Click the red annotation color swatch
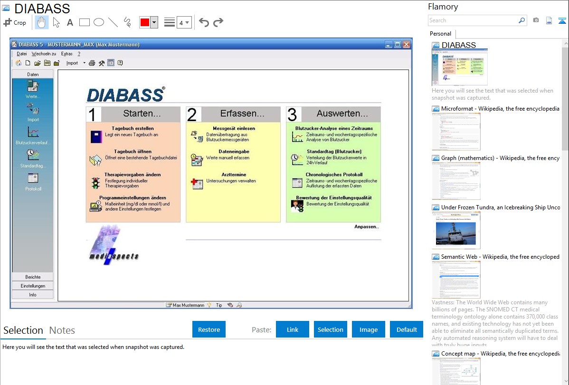569x385 pixels. (x=145, y=22)
